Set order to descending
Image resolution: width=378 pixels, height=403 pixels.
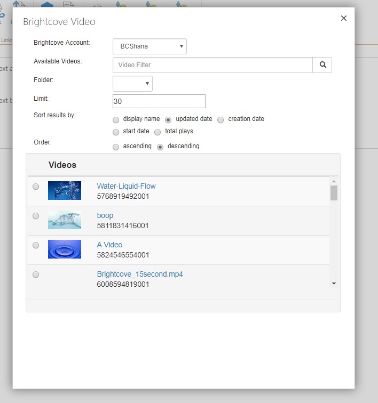160,147
